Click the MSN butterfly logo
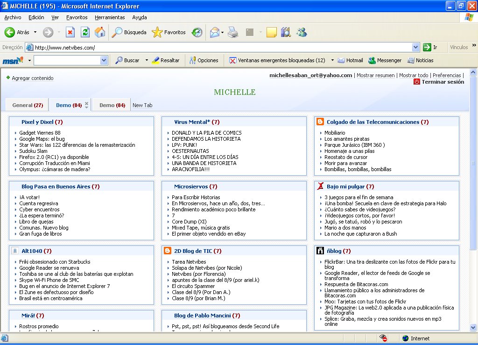 13,60
